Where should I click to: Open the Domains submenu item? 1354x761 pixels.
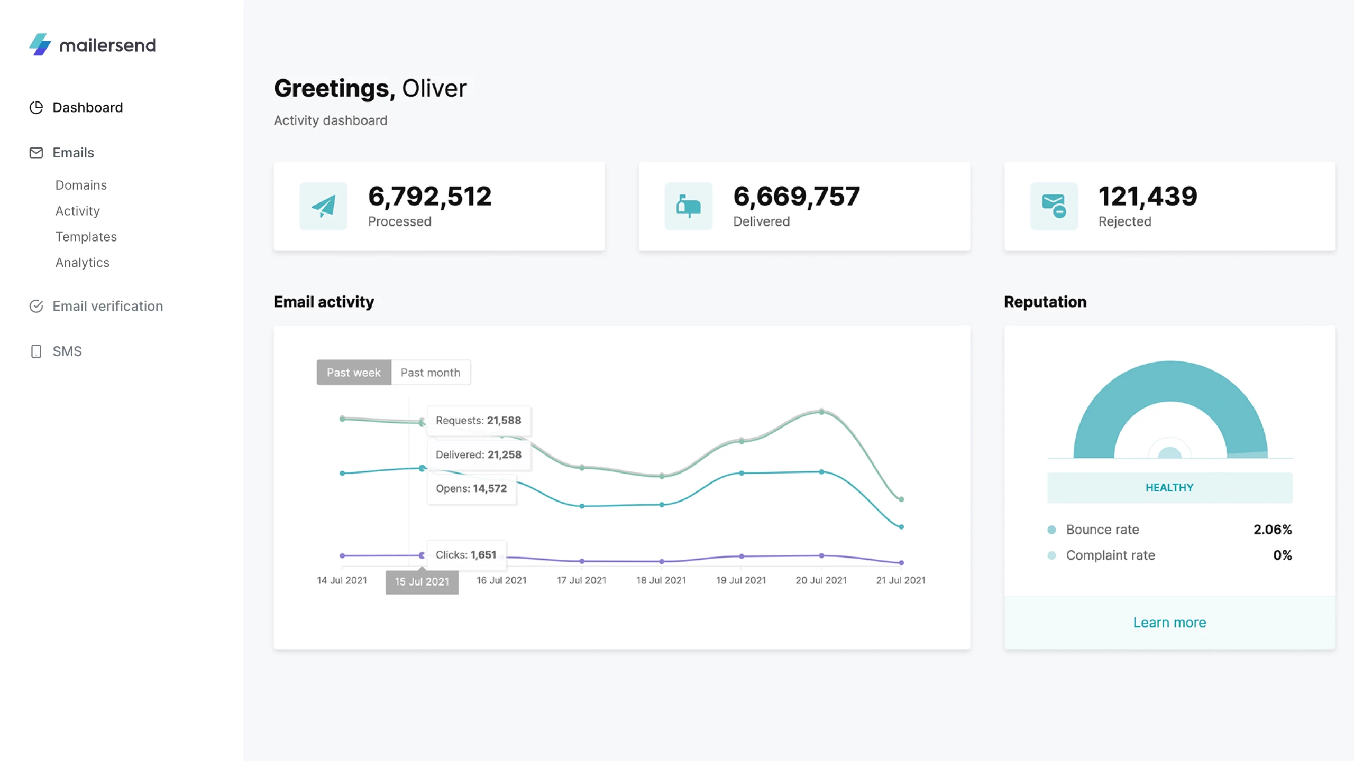point(81,185)
